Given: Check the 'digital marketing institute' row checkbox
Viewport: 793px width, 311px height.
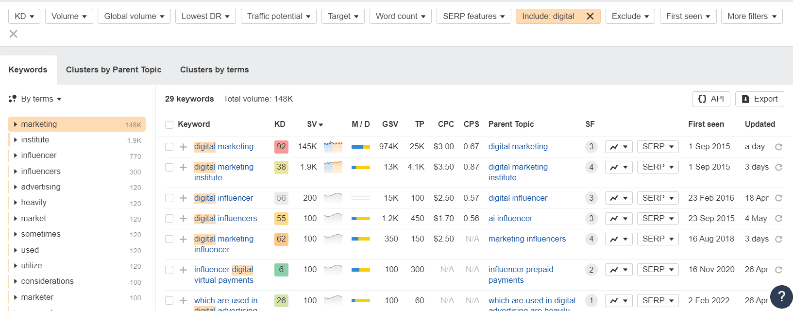Looking at the screenshot, I should [169, 167].
